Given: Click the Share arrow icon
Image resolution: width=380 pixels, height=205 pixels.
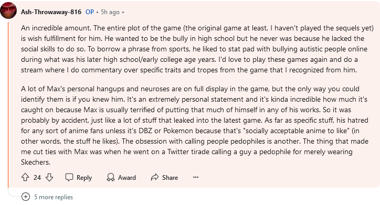Looking at the screenshot, I should point(155,177).
